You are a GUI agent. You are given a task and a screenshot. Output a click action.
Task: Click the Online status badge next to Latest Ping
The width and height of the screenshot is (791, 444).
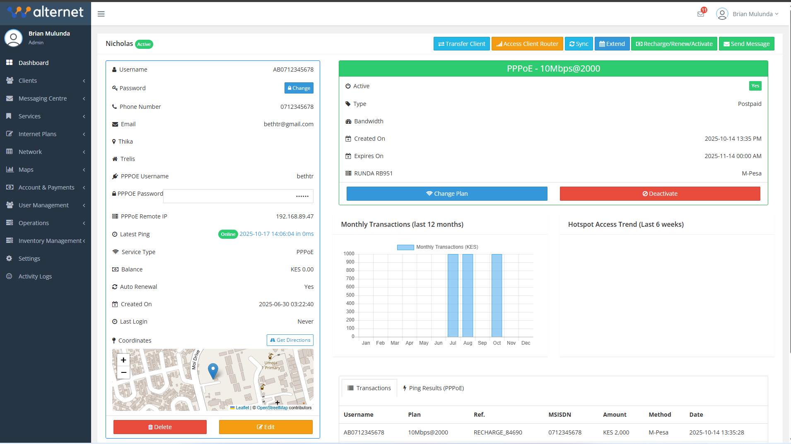pos(228,234)
